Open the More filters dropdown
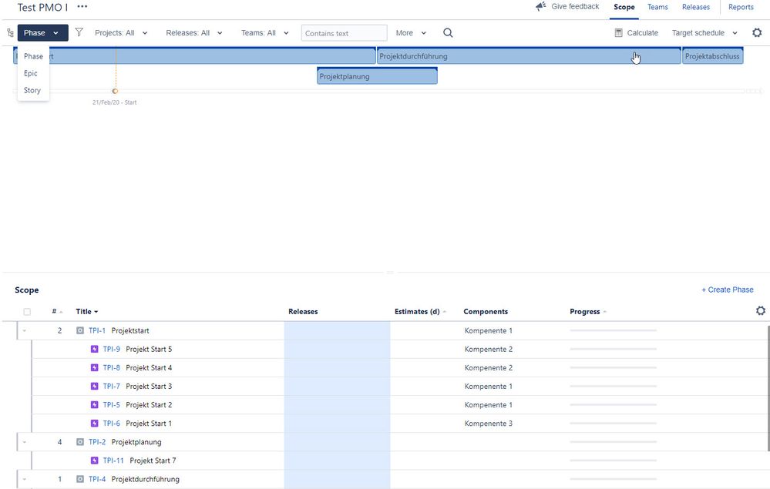This screenshot has width=770, height=489. click(x=411, y=33)
